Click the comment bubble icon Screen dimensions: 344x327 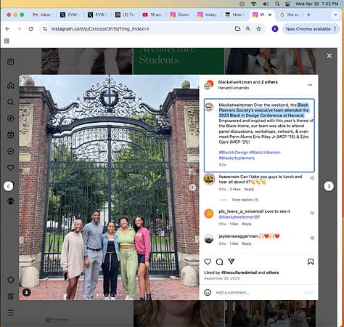219,262
